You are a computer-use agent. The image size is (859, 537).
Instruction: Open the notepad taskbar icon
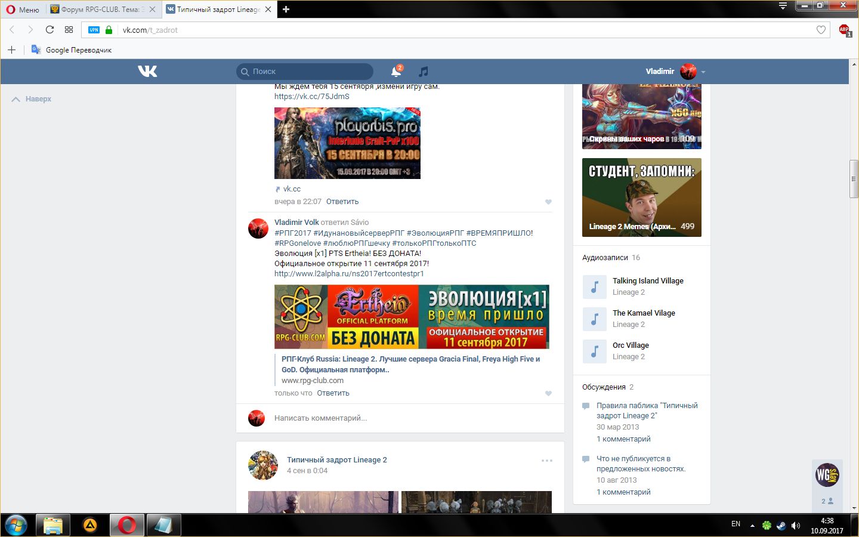click(163, 525)
